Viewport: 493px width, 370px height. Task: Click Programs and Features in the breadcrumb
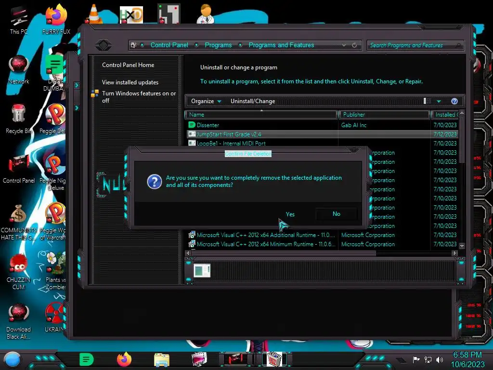click(x=281, y=45)
